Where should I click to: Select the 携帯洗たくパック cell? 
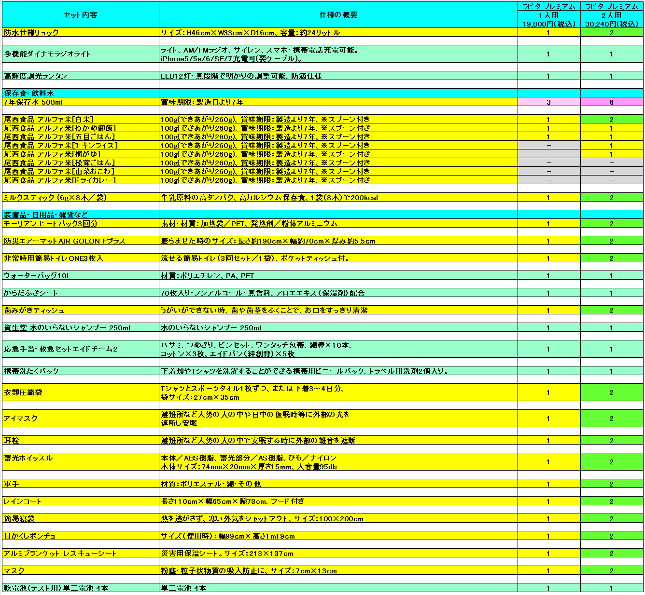81,371
